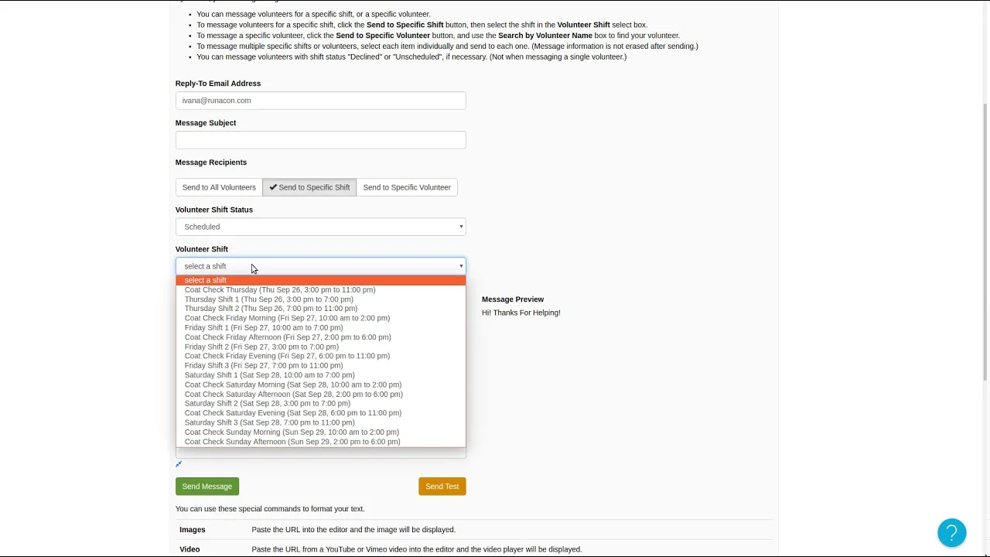The height and width of the screenshot is (557, 990).
Task: Pick Coat Check Friday Morning shift
Action: [320, 318]
